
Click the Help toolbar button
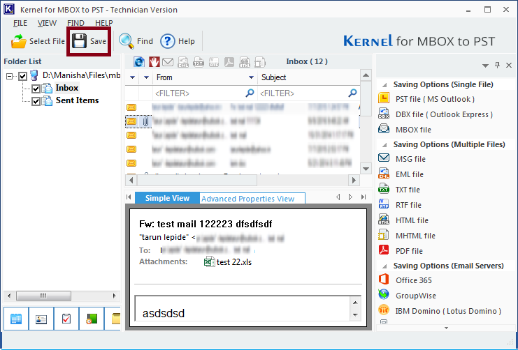178,41
